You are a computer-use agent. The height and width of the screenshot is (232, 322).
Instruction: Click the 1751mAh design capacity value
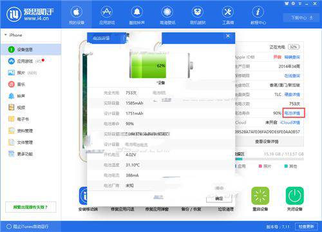tap(135, 113)
